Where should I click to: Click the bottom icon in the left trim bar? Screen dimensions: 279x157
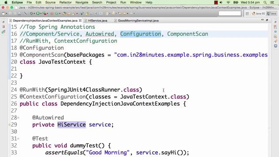coord(3,32)
